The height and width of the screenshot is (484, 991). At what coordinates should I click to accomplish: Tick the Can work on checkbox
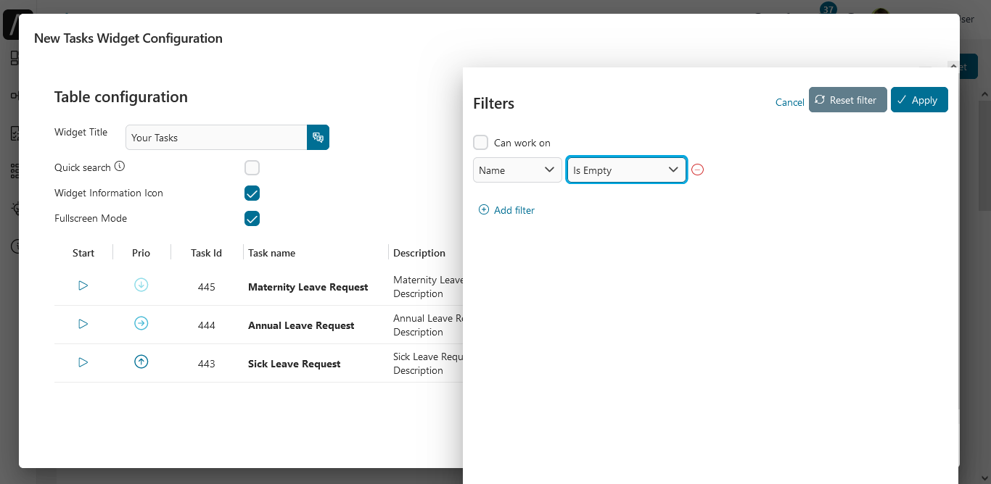coord(480,143)
